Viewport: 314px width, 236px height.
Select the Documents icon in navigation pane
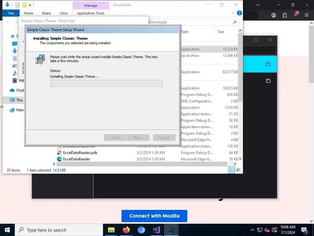[x=15, y=58]
